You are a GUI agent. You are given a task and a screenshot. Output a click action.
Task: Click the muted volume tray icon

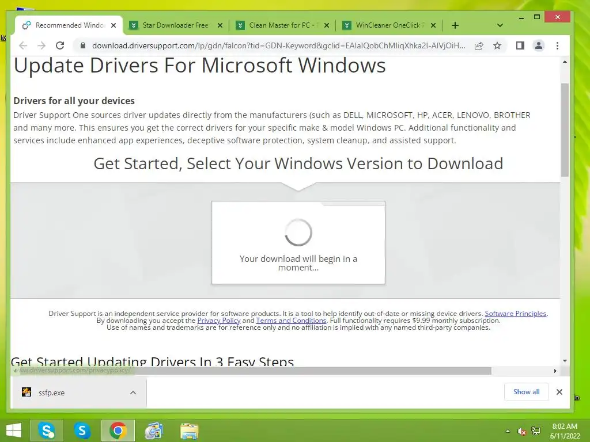tap(521, 431)
